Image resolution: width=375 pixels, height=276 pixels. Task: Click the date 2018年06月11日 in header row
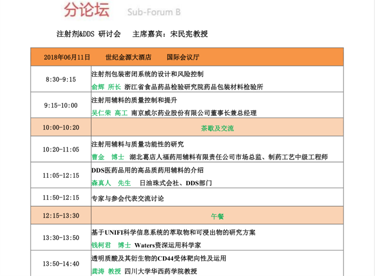pos(67,57)
